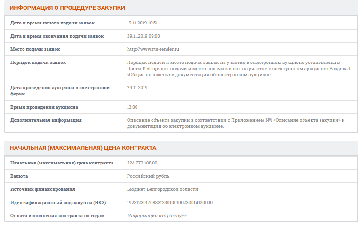Click the 'Российский рубль' currency value
The width and height of the screenshot is (360, 227).
(148, 176)
